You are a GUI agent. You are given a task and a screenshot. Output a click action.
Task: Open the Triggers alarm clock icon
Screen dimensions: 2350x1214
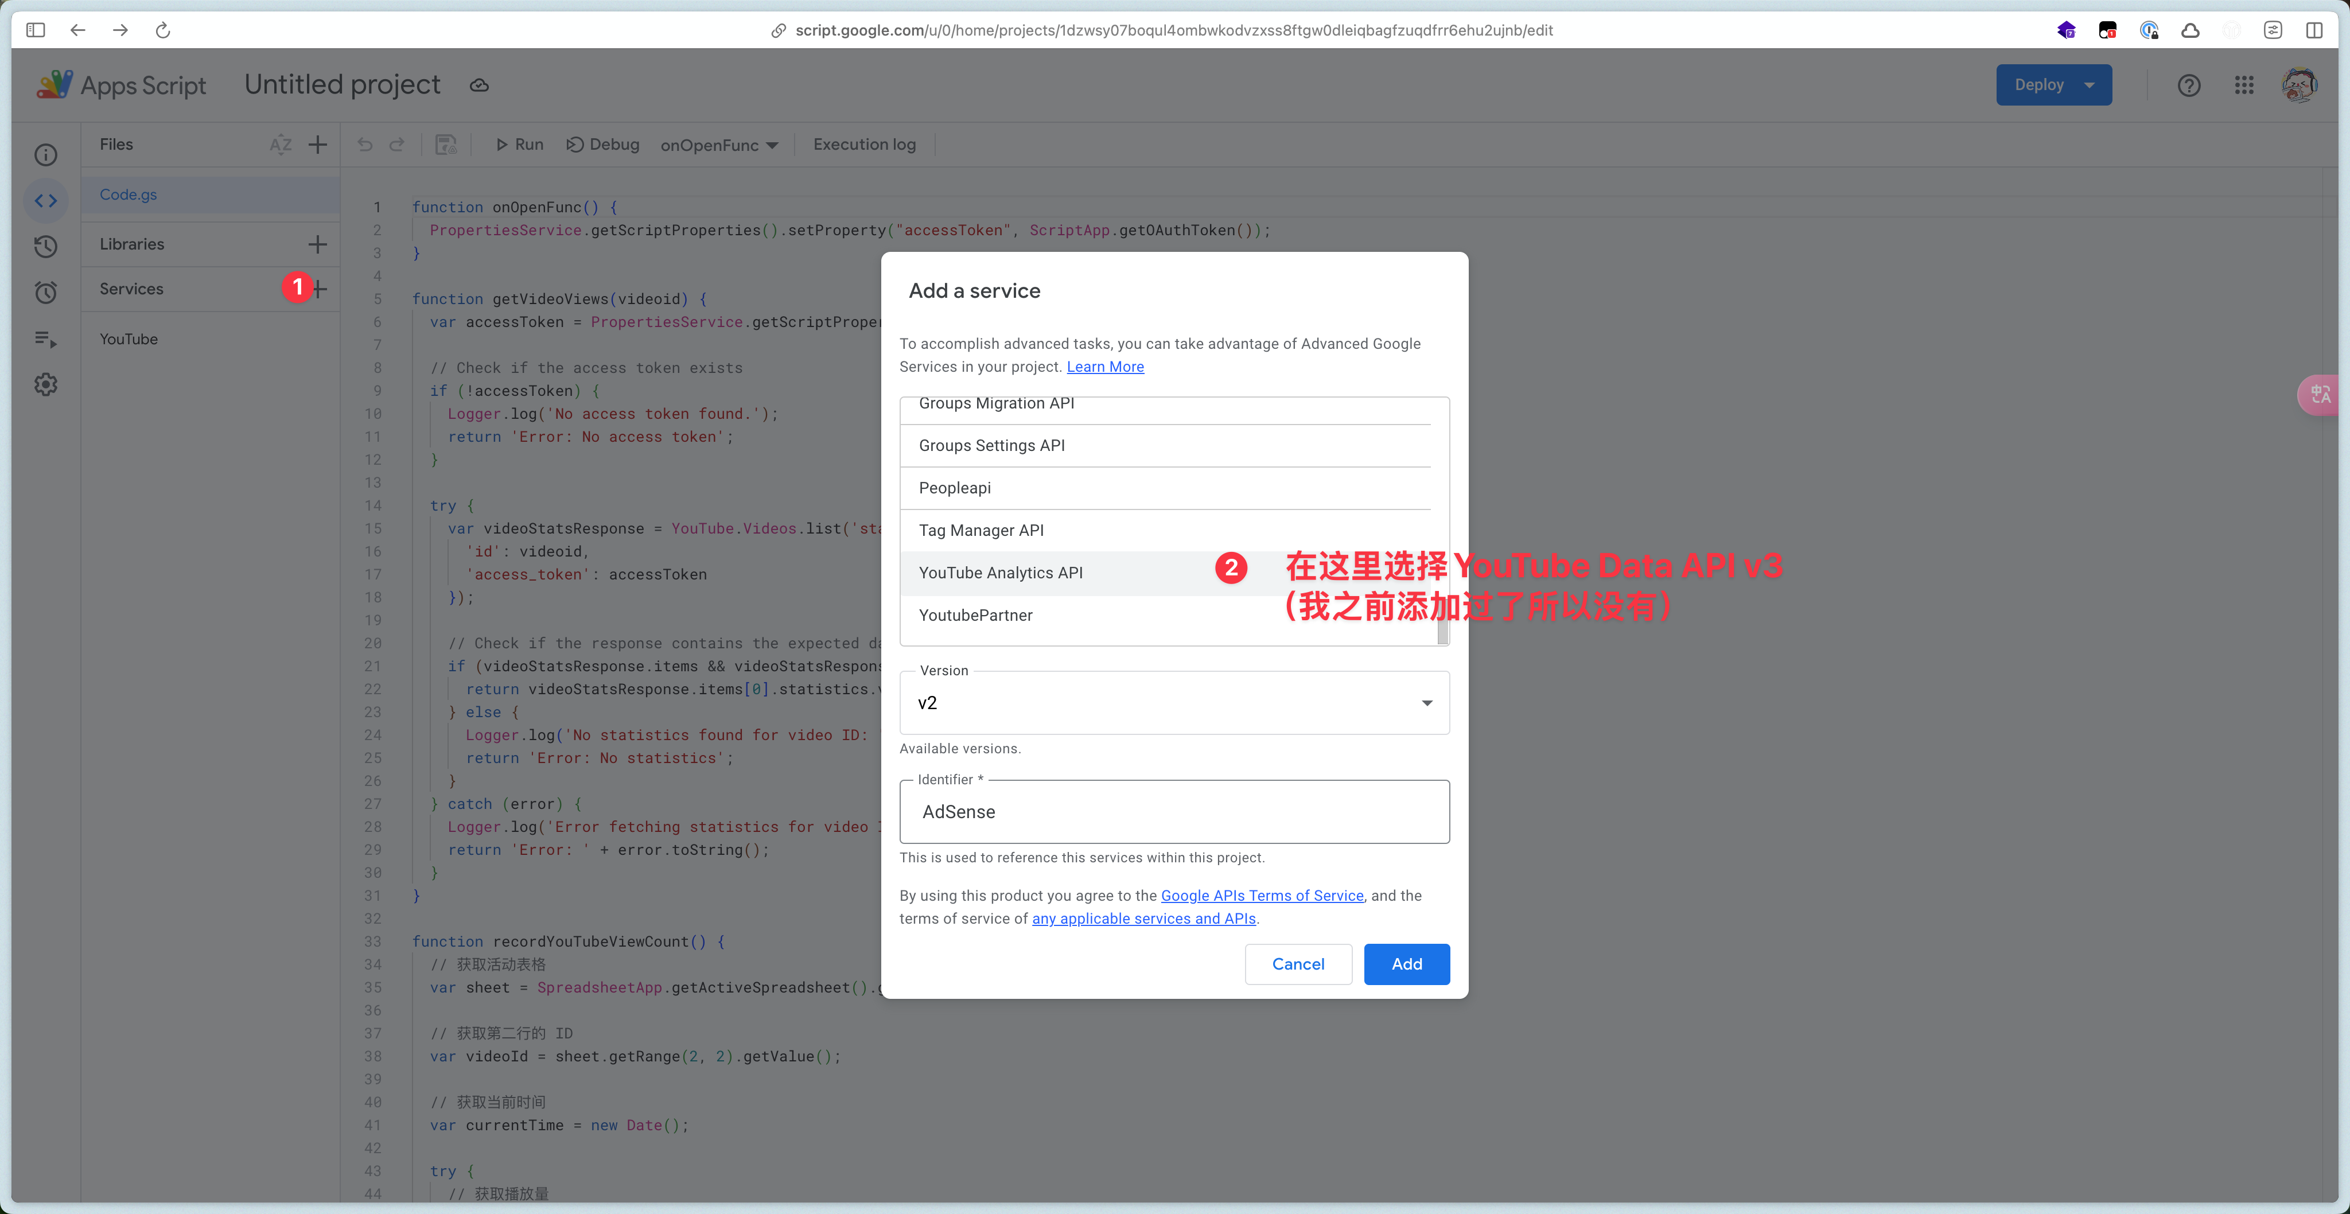point(46,293)
